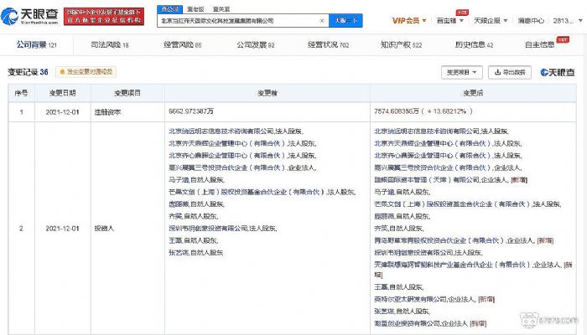The image size is (587, 335).
Task: Select the 查公司 search tab
Action: (x=169, y=9)
